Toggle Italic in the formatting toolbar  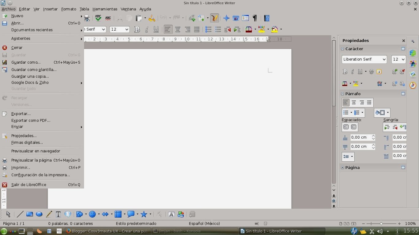pyautogui.click(x=147, y=29)
